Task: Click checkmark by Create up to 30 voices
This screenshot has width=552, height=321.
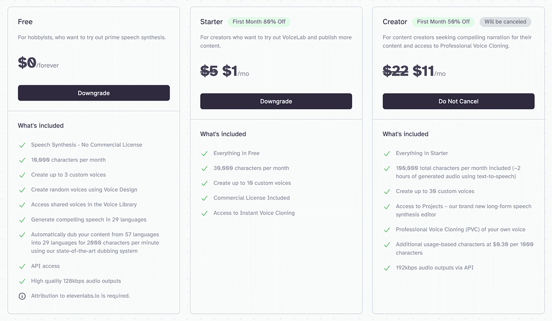Action: point(387,192)
